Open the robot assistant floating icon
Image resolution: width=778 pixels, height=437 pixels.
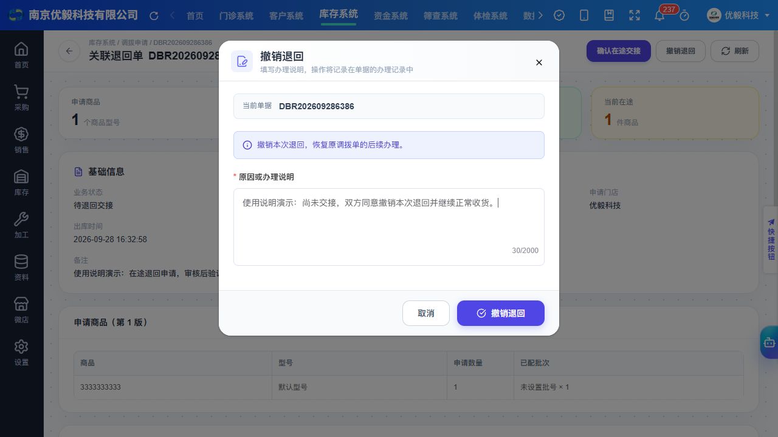(769, 342)
